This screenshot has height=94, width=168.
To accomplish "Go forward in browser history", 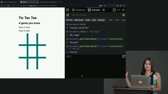I will tap(5, 6).
